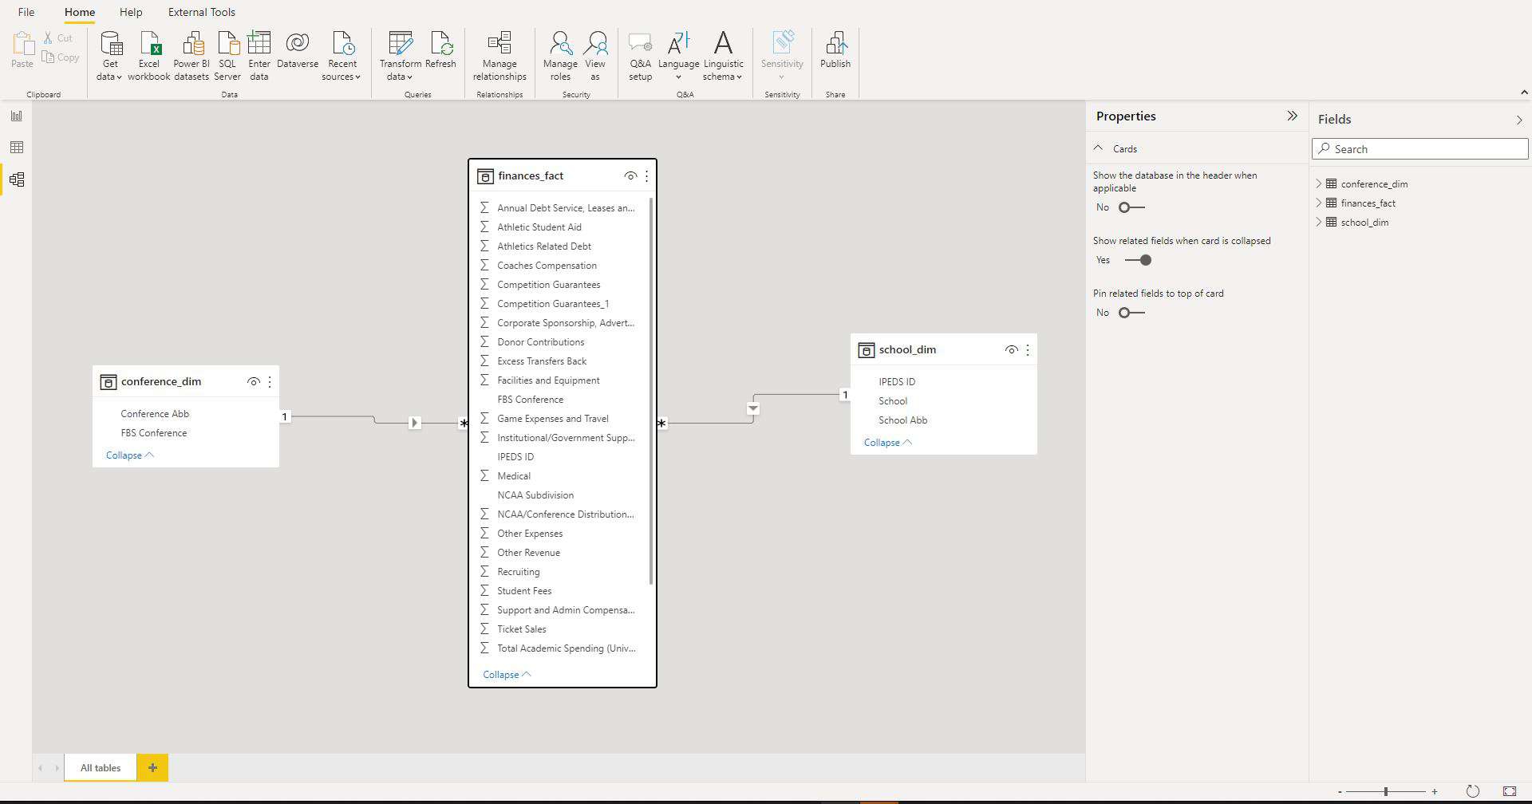Open Manage roles under Security
This screenshot has height=804, width=1532.
tap(560, 54)
